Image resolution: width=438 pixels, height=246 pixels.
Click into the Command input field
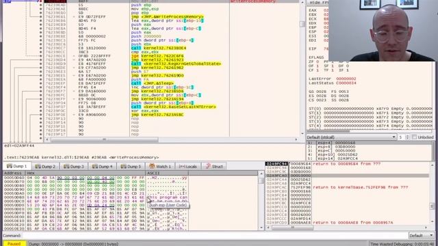click(214, 236)
